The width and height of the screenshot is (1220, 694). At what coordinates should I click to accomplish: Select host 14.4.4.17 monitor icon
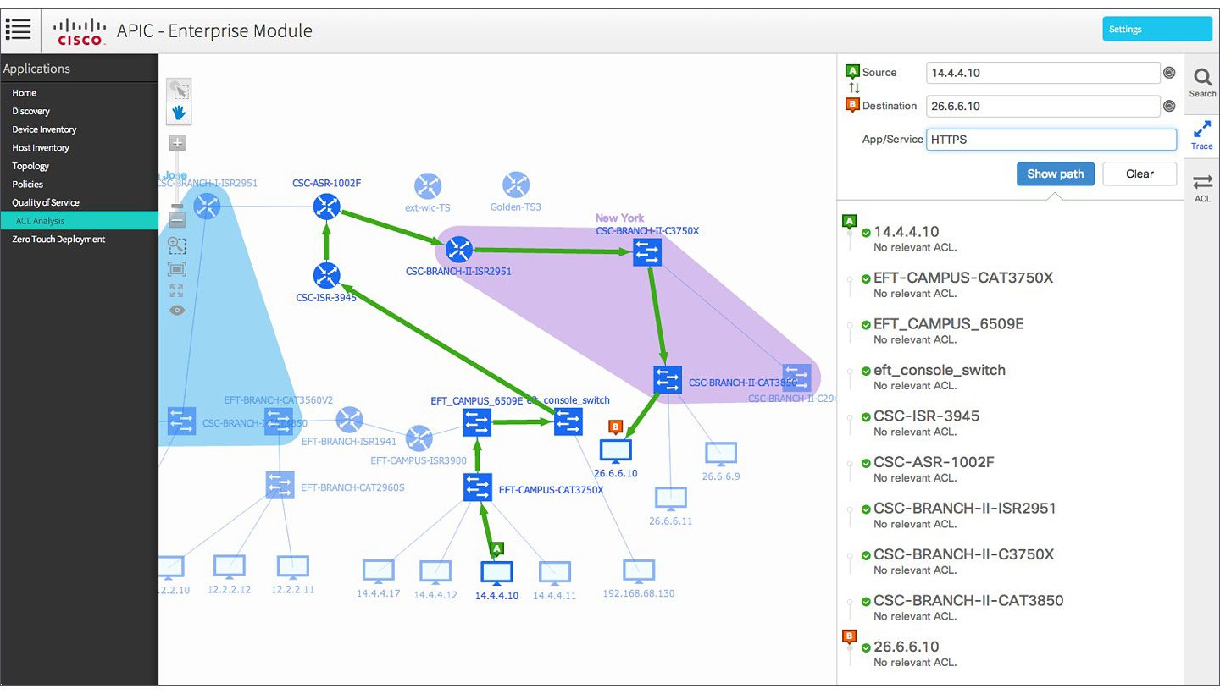378,571
